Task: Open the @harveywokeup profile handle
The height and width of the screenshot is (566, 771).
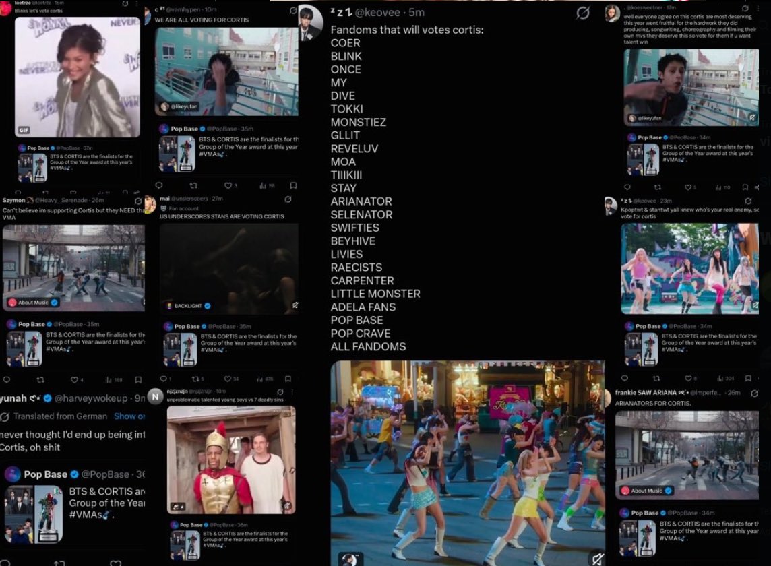Action: click(x=91, y=398)
